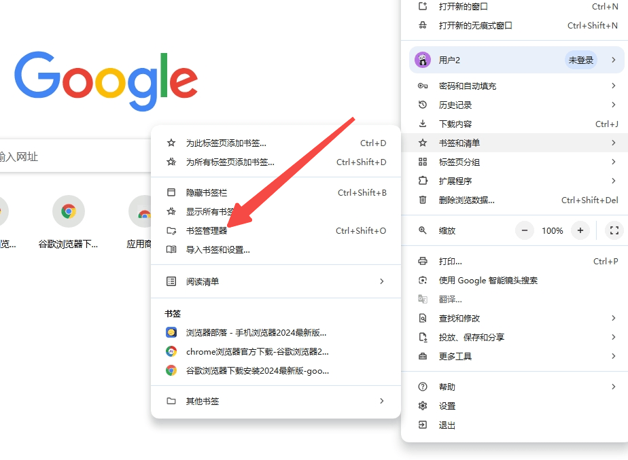
Task: Expand the 查找和修改 submenu arrow
Action: click(x=614, y=318)
